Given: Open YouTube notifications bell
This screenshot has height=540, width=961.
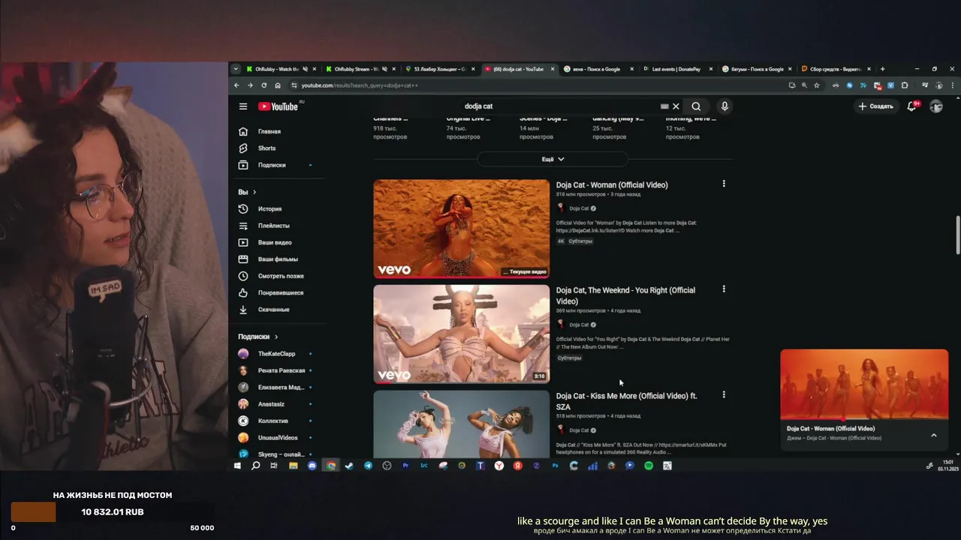Looking at the screenshot, I should (911, 106).
